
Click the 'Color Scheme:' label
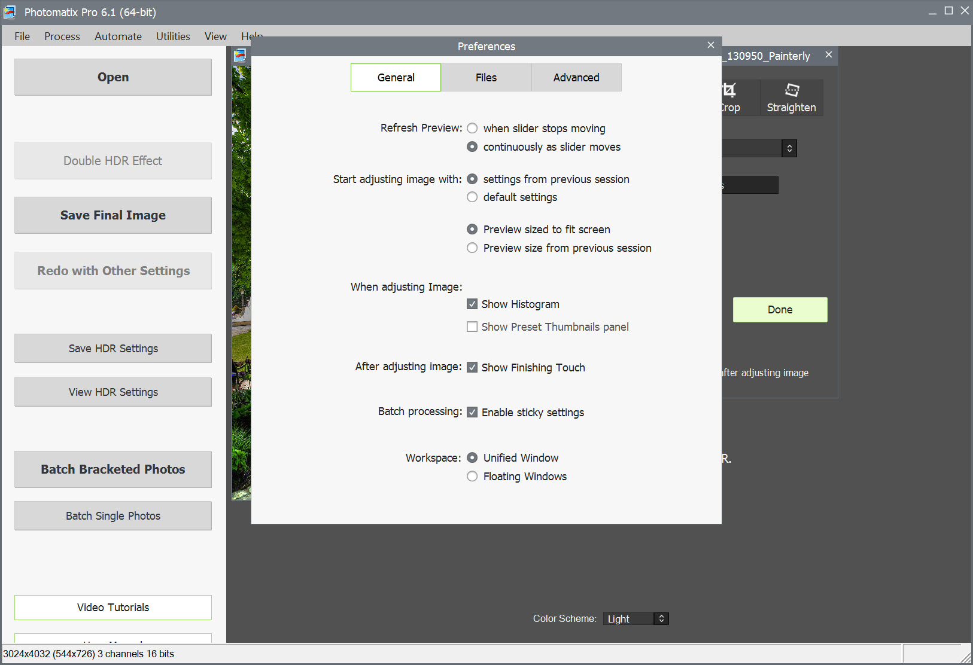tap(564, 618)
